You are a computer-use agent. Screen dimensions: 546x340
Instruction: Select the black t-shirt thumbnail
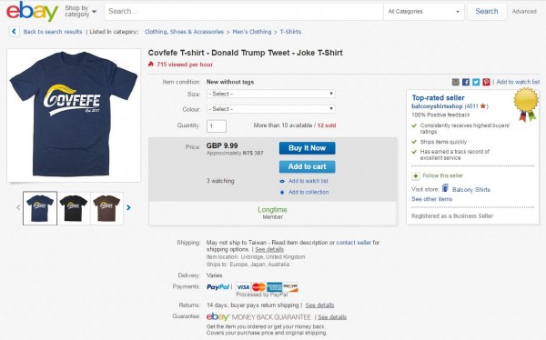[x=74, y=208]
